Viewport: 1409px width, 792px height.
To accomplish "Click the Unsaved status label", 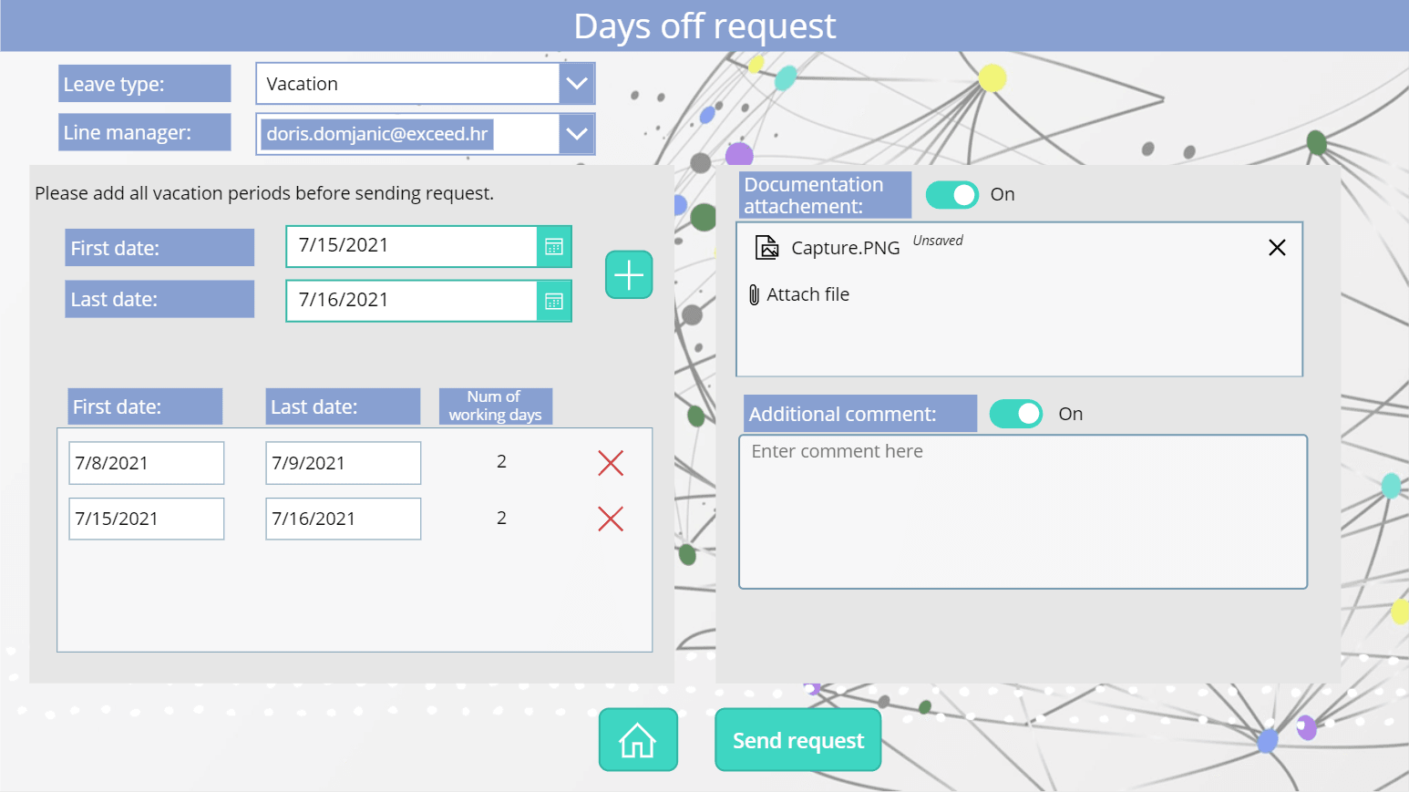I will pyautogui.click(x=938, y=241).
